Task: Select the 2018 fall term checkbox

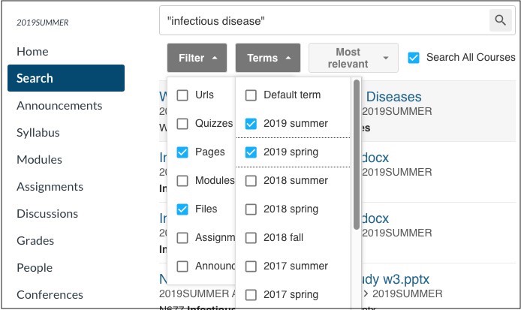Action: [x=251, y=238]
